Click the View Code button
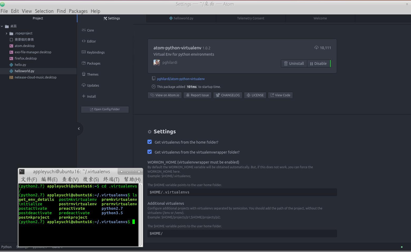The width and height of the screenshot is (411, 252). point(280,95)
